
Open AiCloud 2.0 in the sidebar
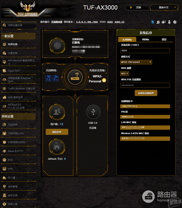click(18, 106)
